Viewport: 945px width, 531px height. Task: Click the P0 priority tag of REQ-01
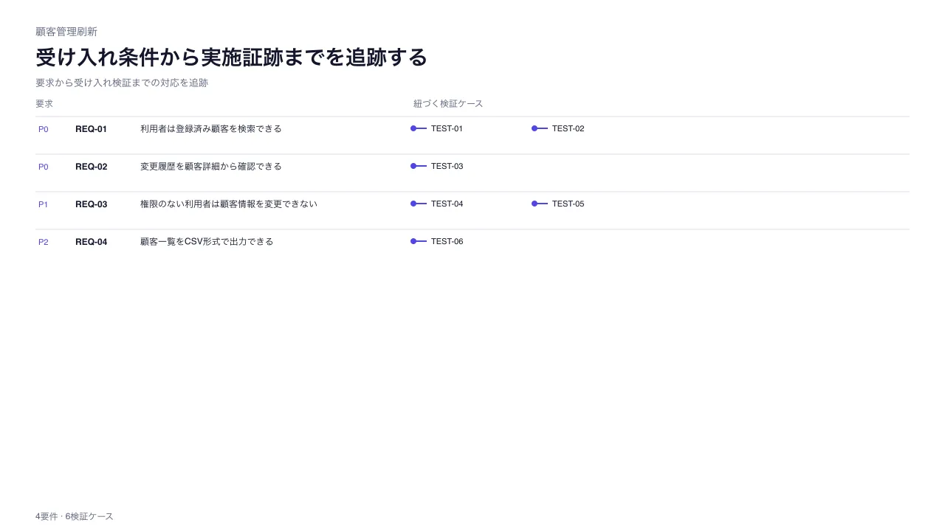click(x=44, y=129)
